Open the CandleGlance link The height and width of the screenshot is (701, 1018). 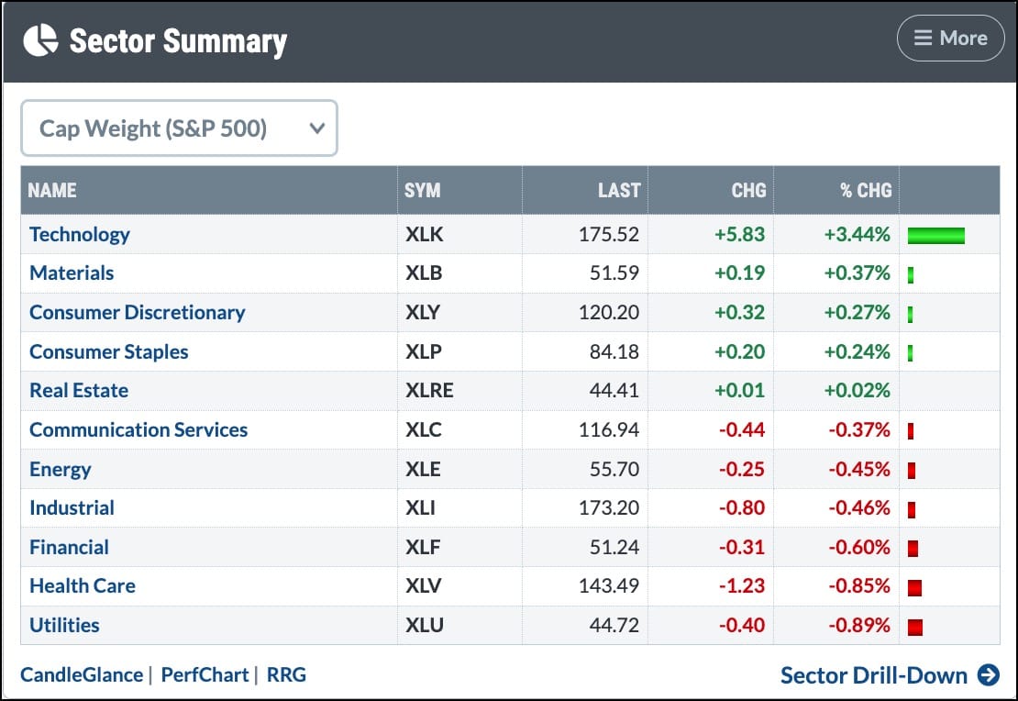point(81,675)
